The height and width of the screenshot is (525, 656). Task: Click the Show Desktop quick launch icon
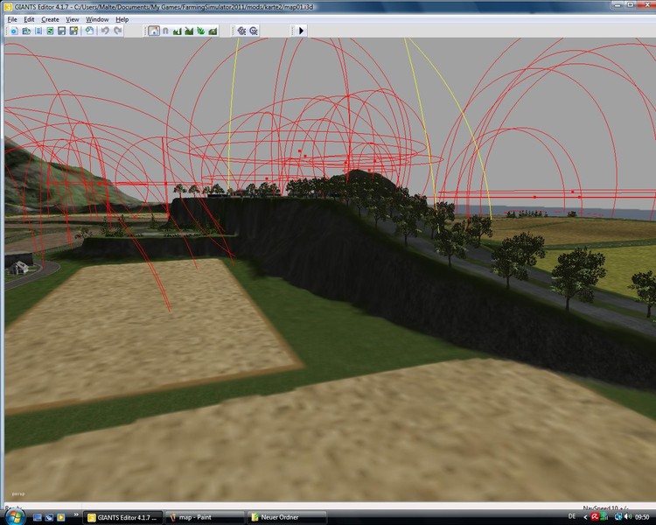tap(37, 517)
